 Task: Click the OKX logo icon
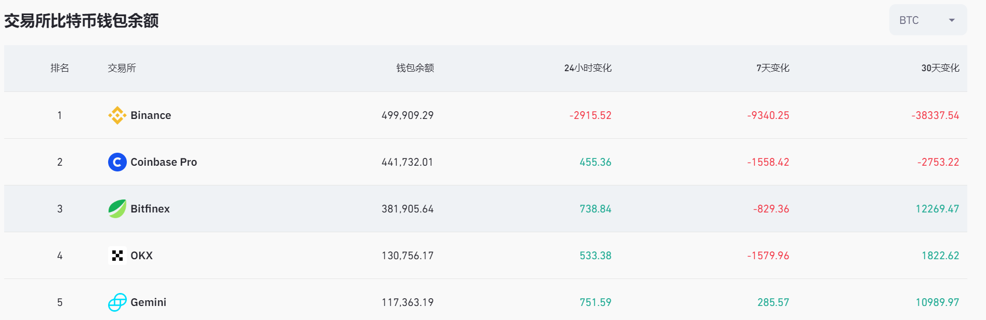pyautogui.click(x=117, y=256)
